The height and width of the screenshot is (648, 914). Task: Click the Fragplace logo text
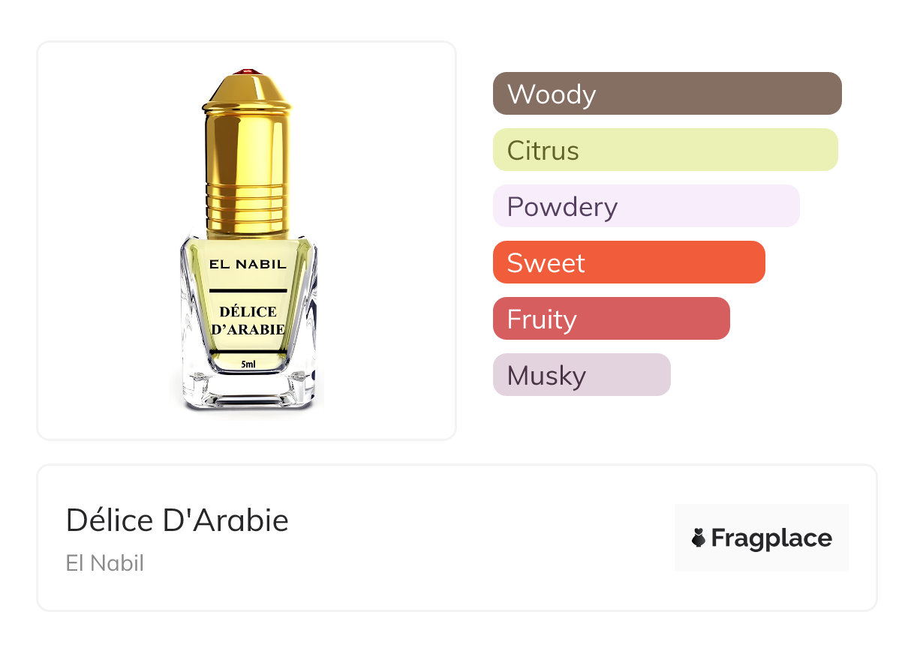[771, 538]
